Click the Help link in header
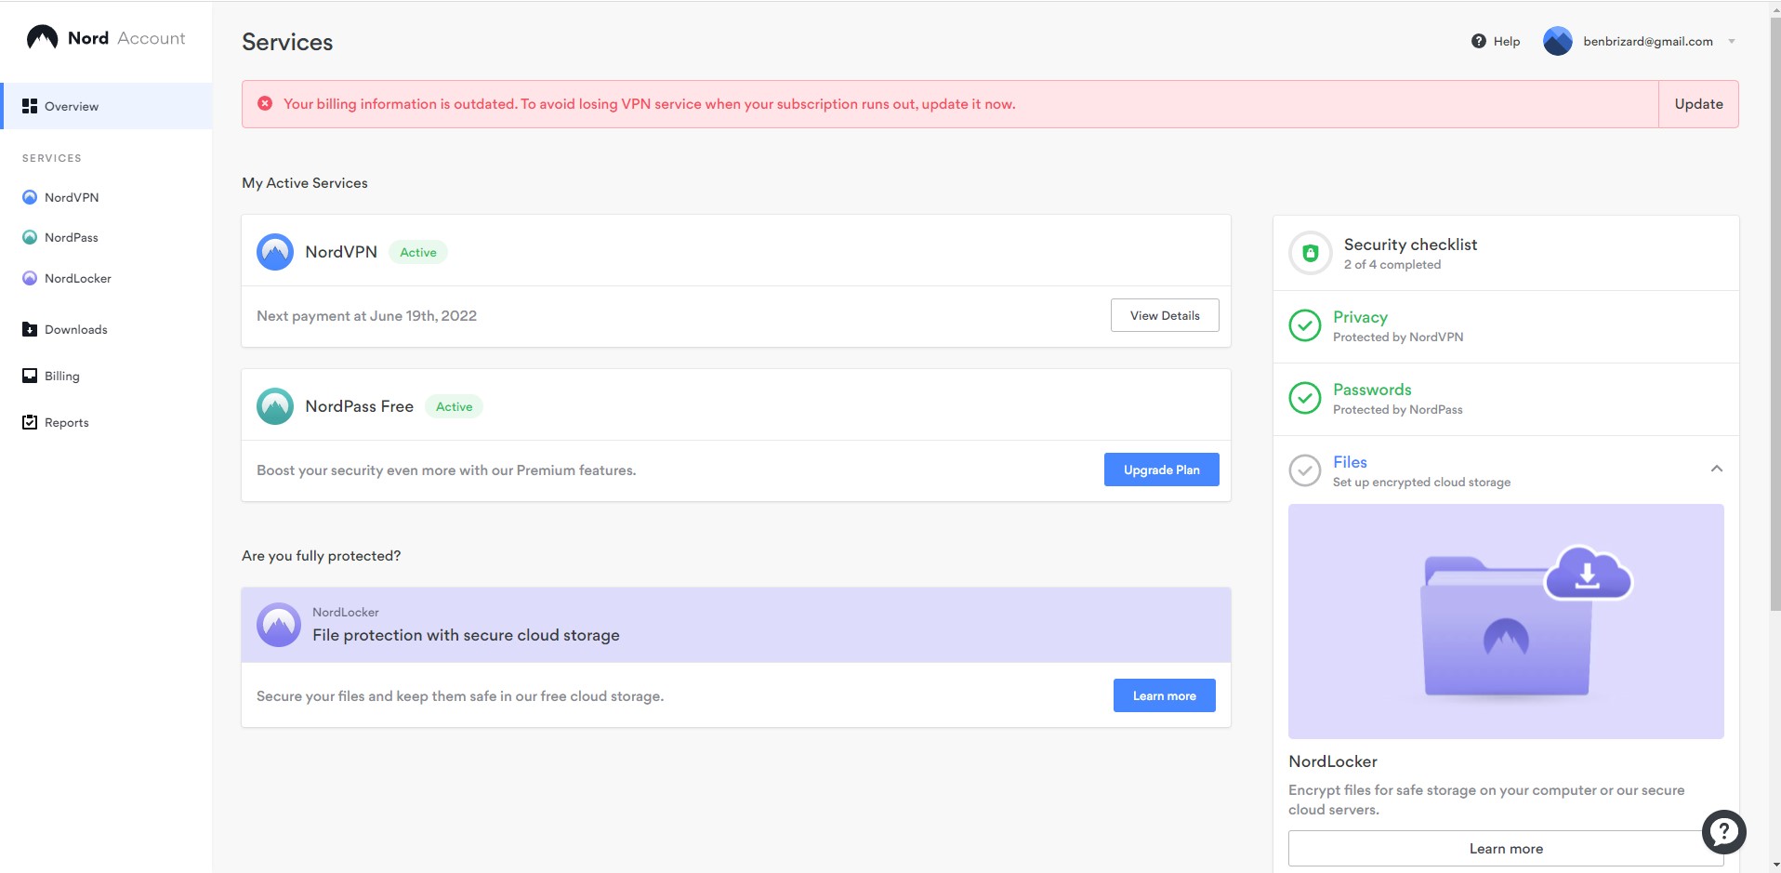The height and width of the screenshot is (873, 1781). (x=1507, y=41)
